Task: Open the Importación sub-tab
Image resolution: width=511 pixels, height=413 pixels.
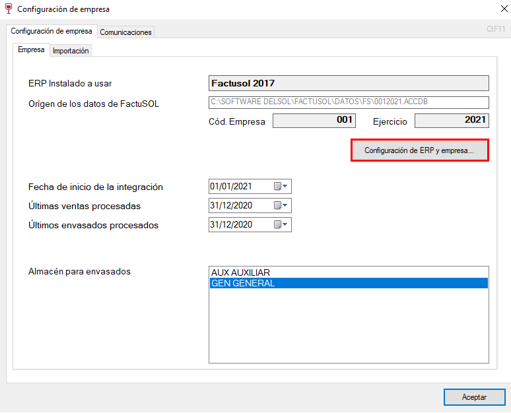Action: [x=71, y=51]
